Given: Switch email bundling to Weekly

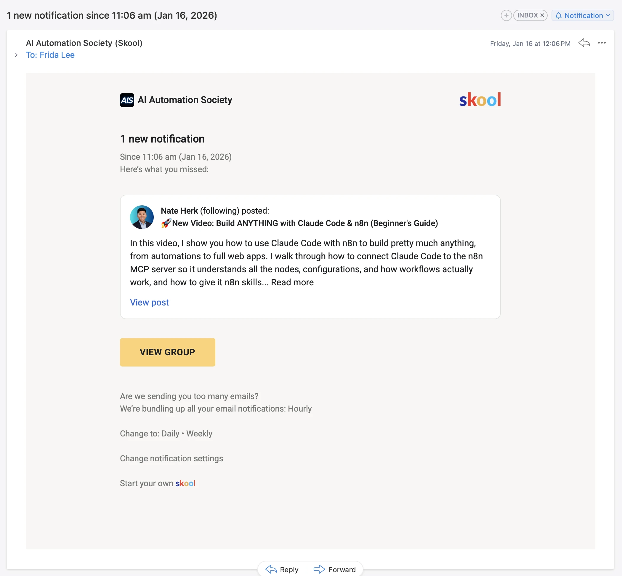Looking at the screenshot, I should point(199,433).
